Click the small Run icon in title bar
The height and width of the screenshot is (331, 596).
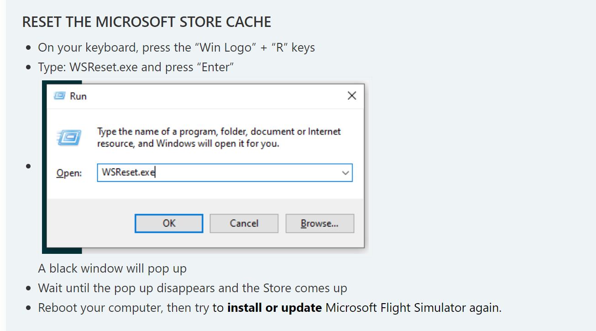coord(59,96)
